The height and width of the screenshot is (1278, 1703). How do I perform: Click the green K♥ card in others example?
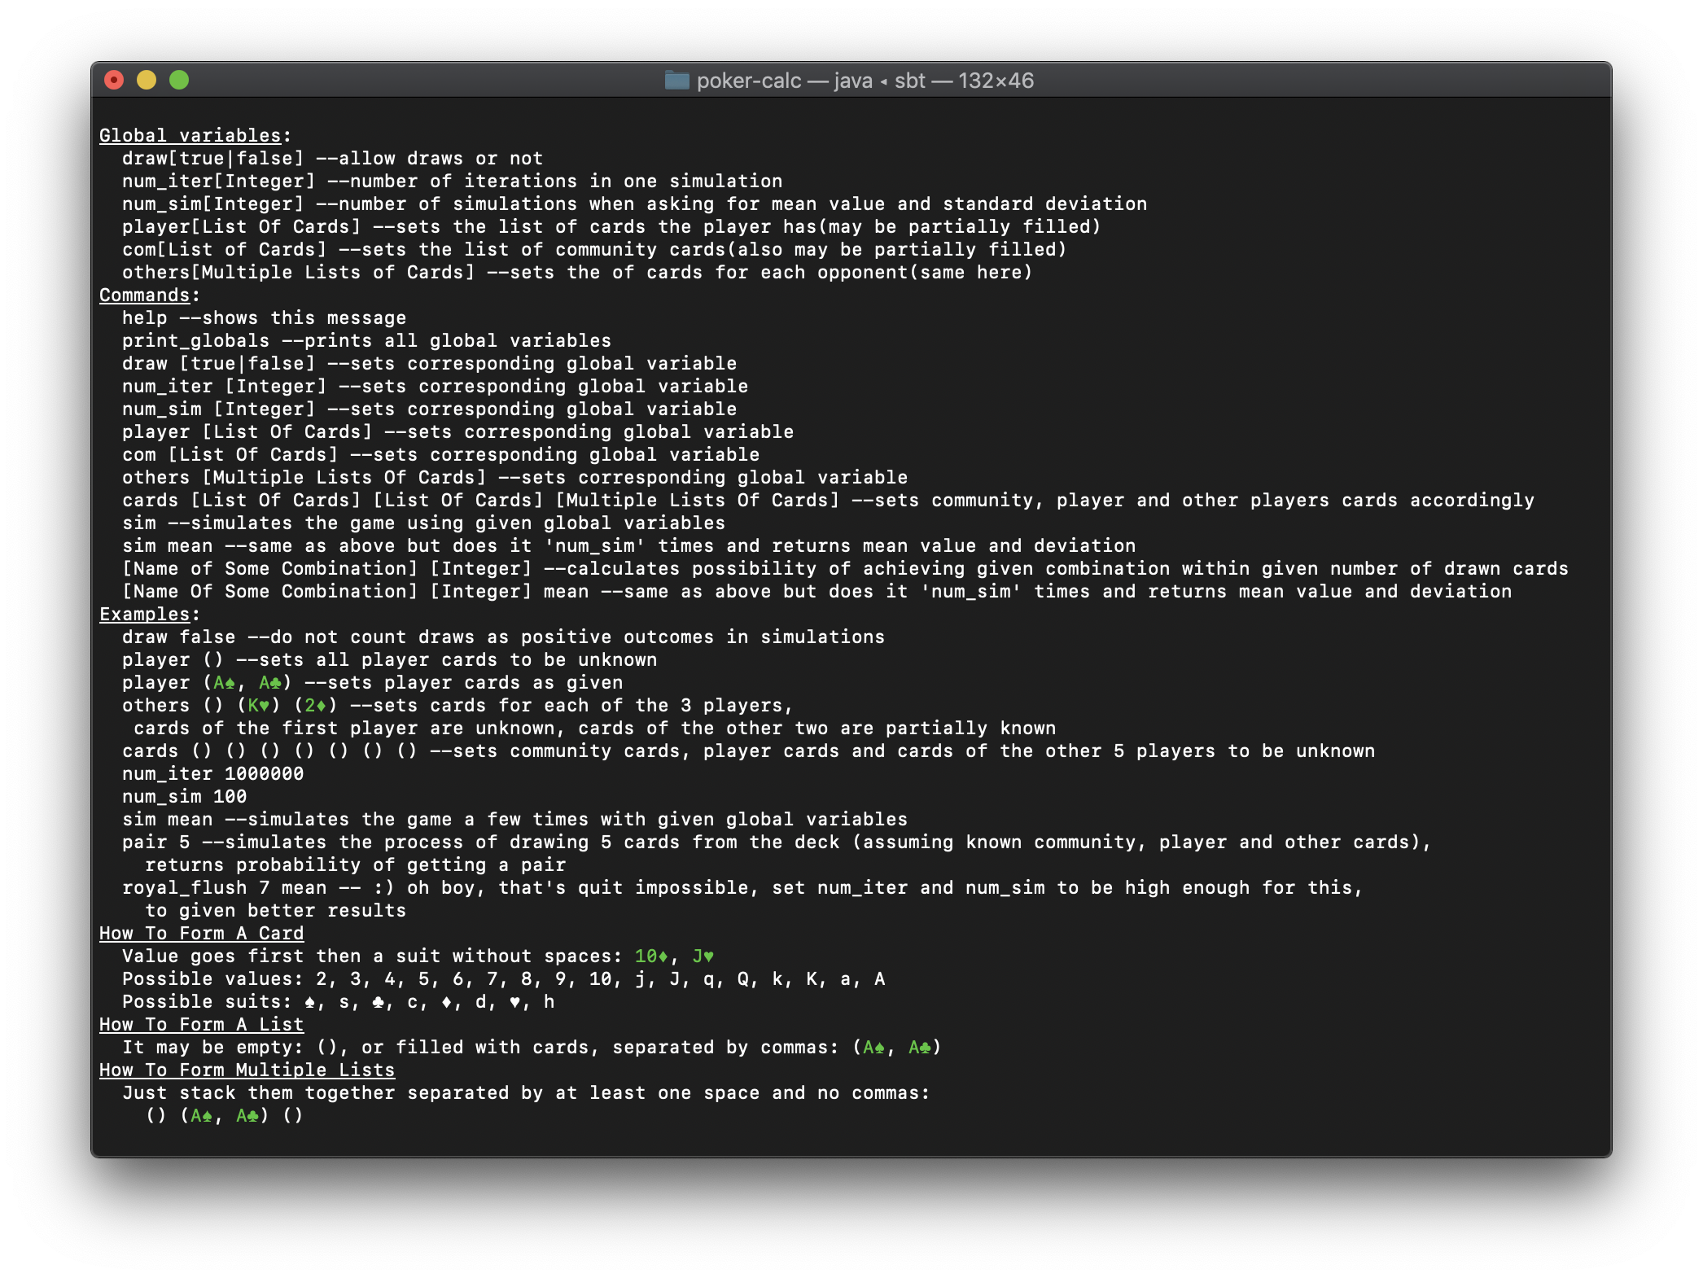coord(259,706)
